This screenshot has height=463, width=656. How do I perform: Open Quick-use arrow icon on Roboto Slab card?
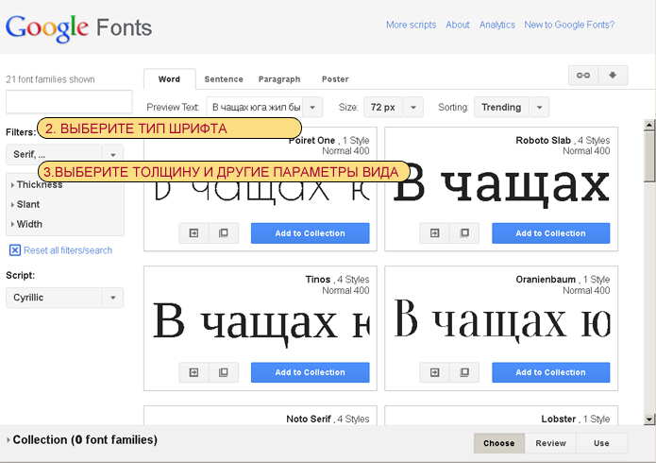point(435,233)
